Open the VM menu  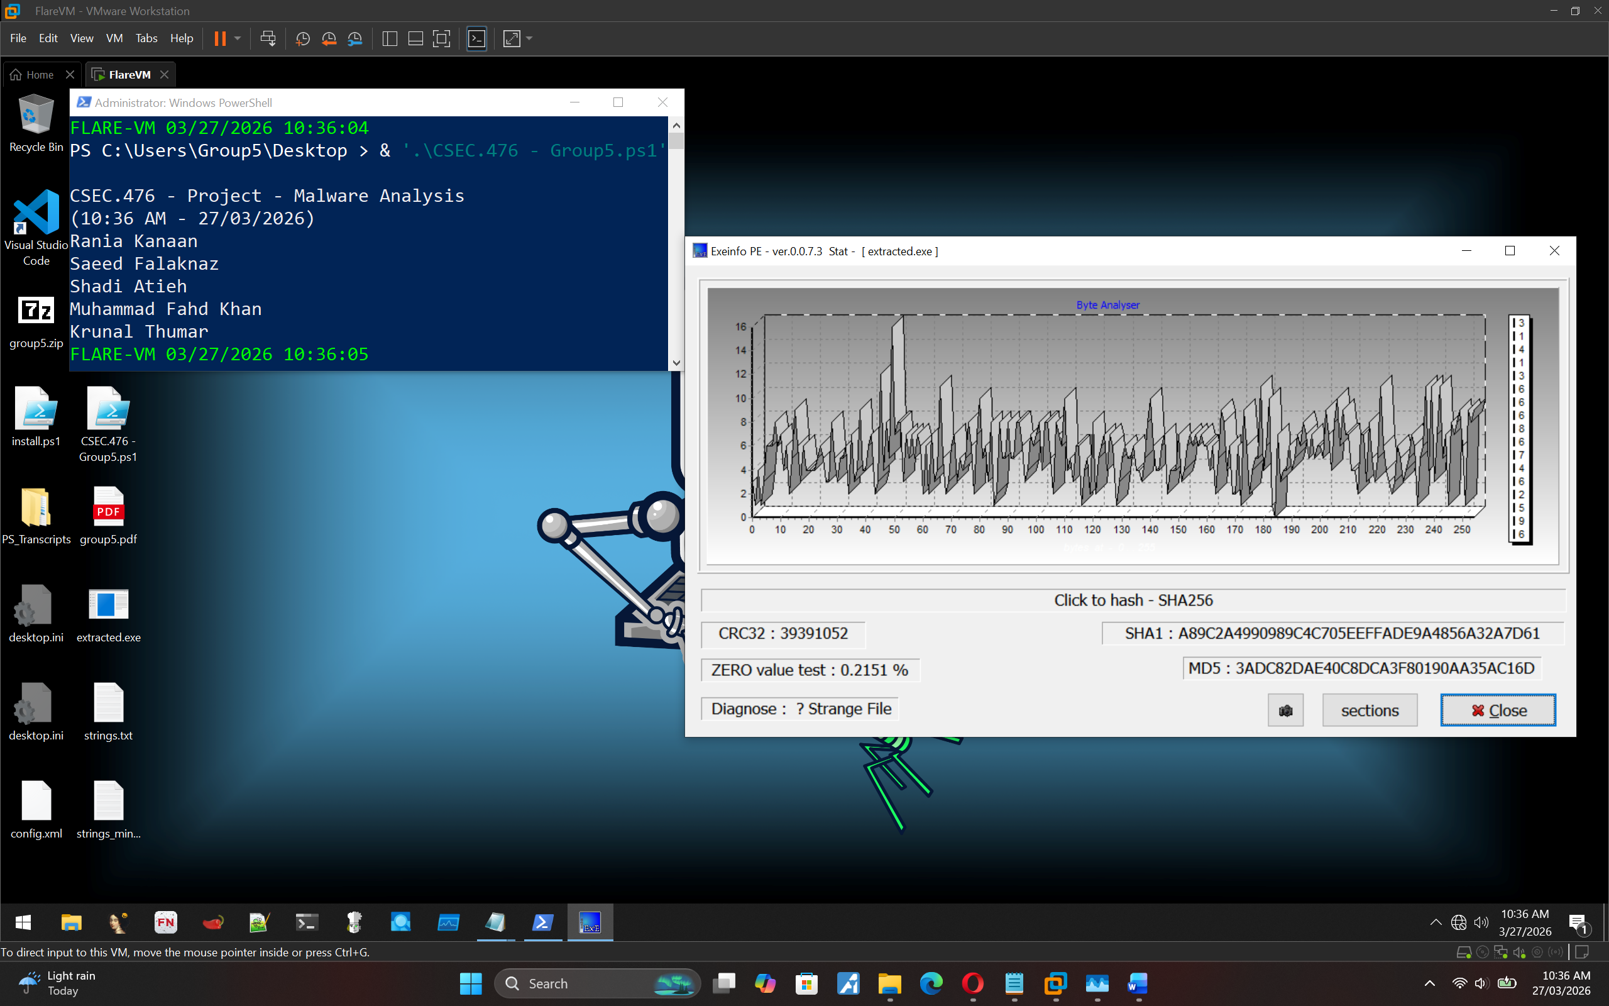pos(114,38)
